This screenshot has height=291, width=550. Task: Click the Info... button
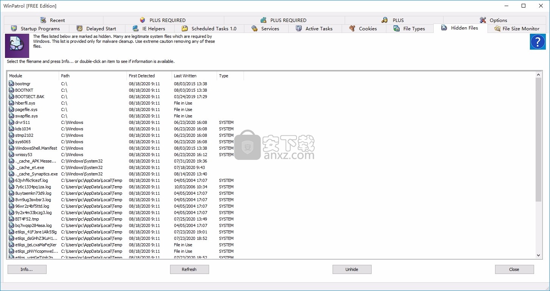click(x=27, y=269)
